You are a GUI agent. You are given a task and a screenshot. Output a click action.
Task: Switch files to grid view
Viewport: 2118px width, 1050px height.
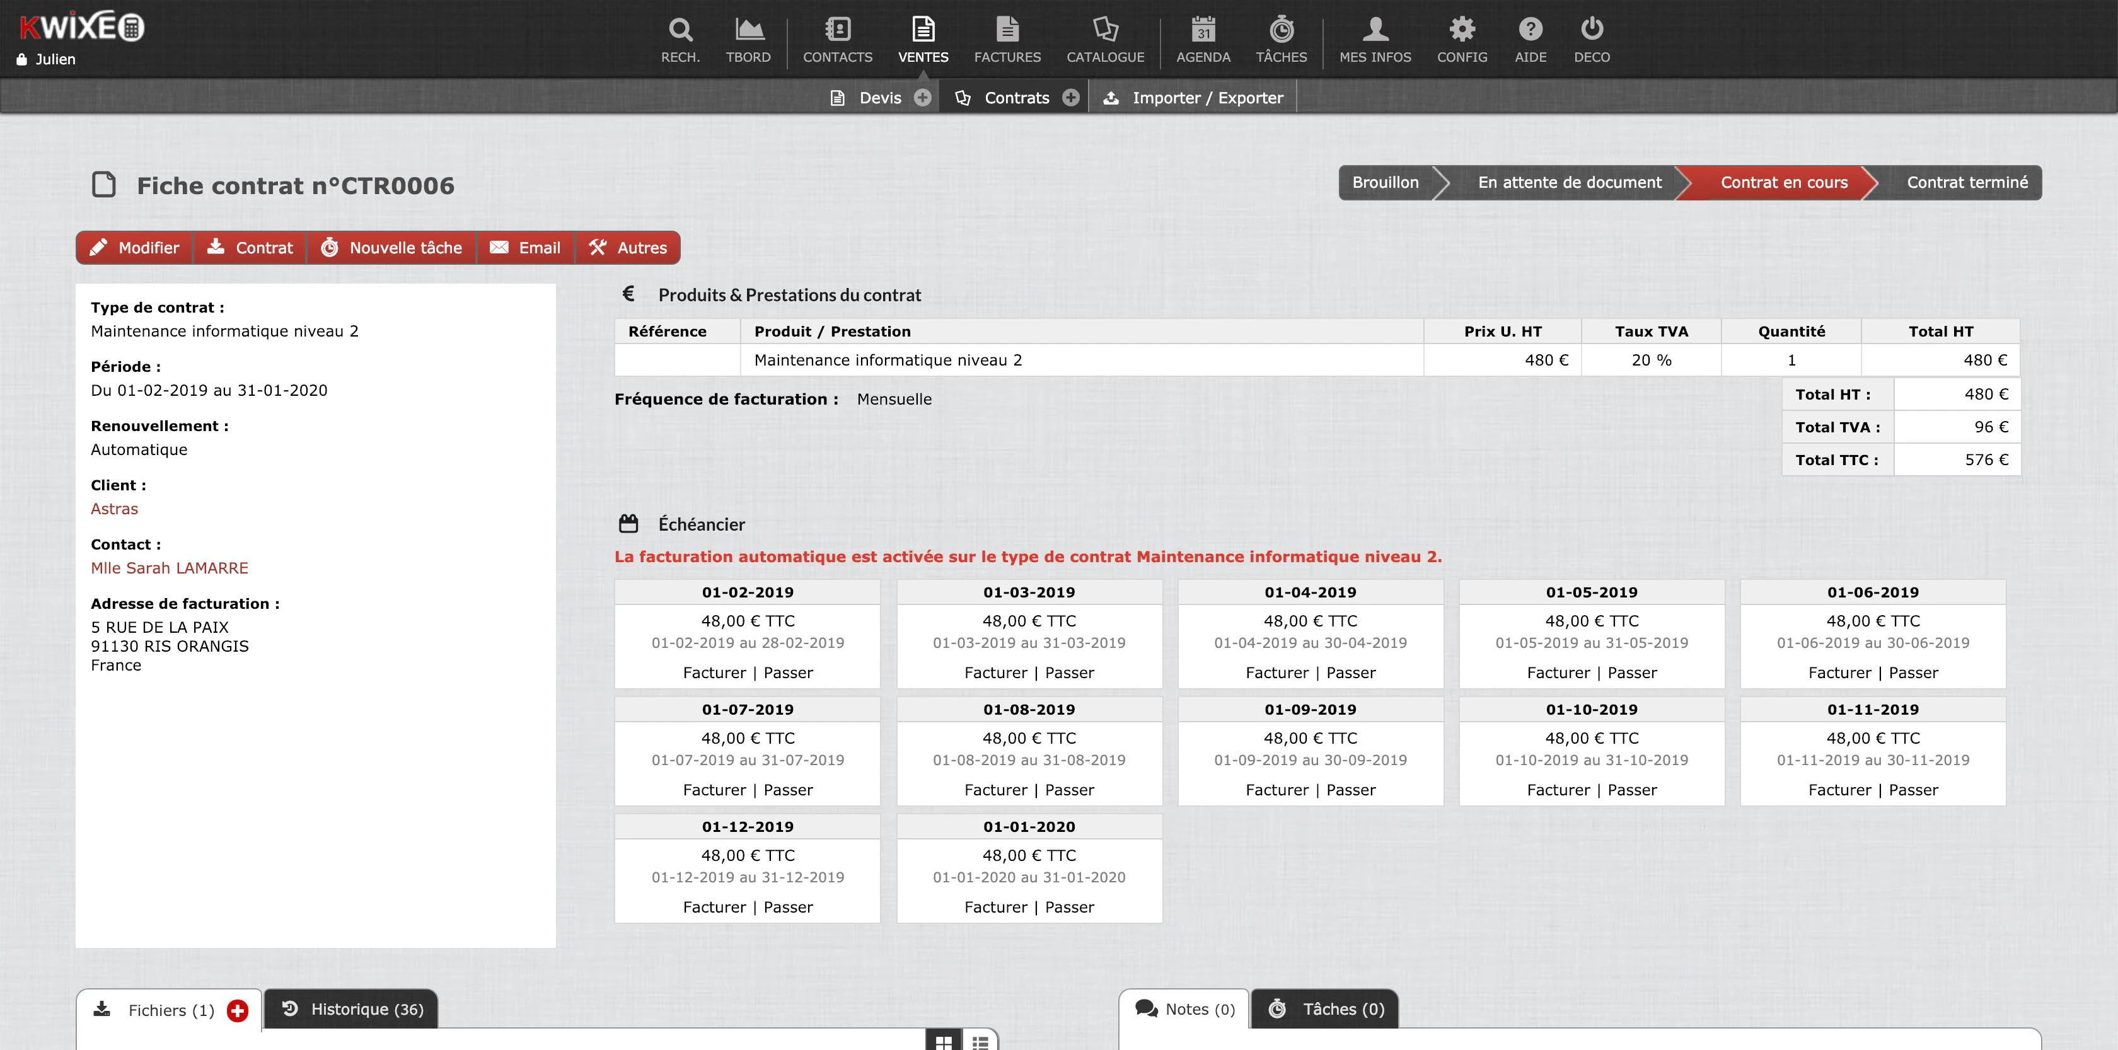tap(944, 1041)
